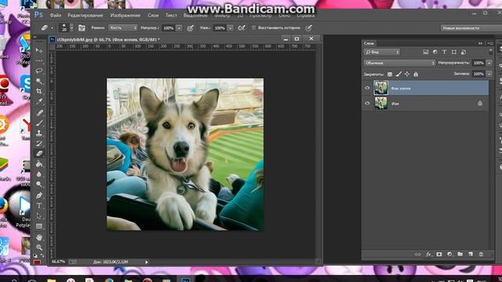The height and width of the screenshot is (282, 502).
Task: Select the Pen tool
Action: [x=39, y=195]
